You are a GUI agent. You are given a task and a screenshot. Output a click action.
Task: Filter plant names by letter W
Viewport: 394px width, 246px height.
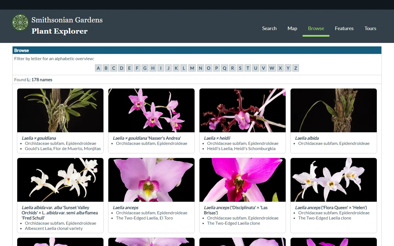pos(272,68)
